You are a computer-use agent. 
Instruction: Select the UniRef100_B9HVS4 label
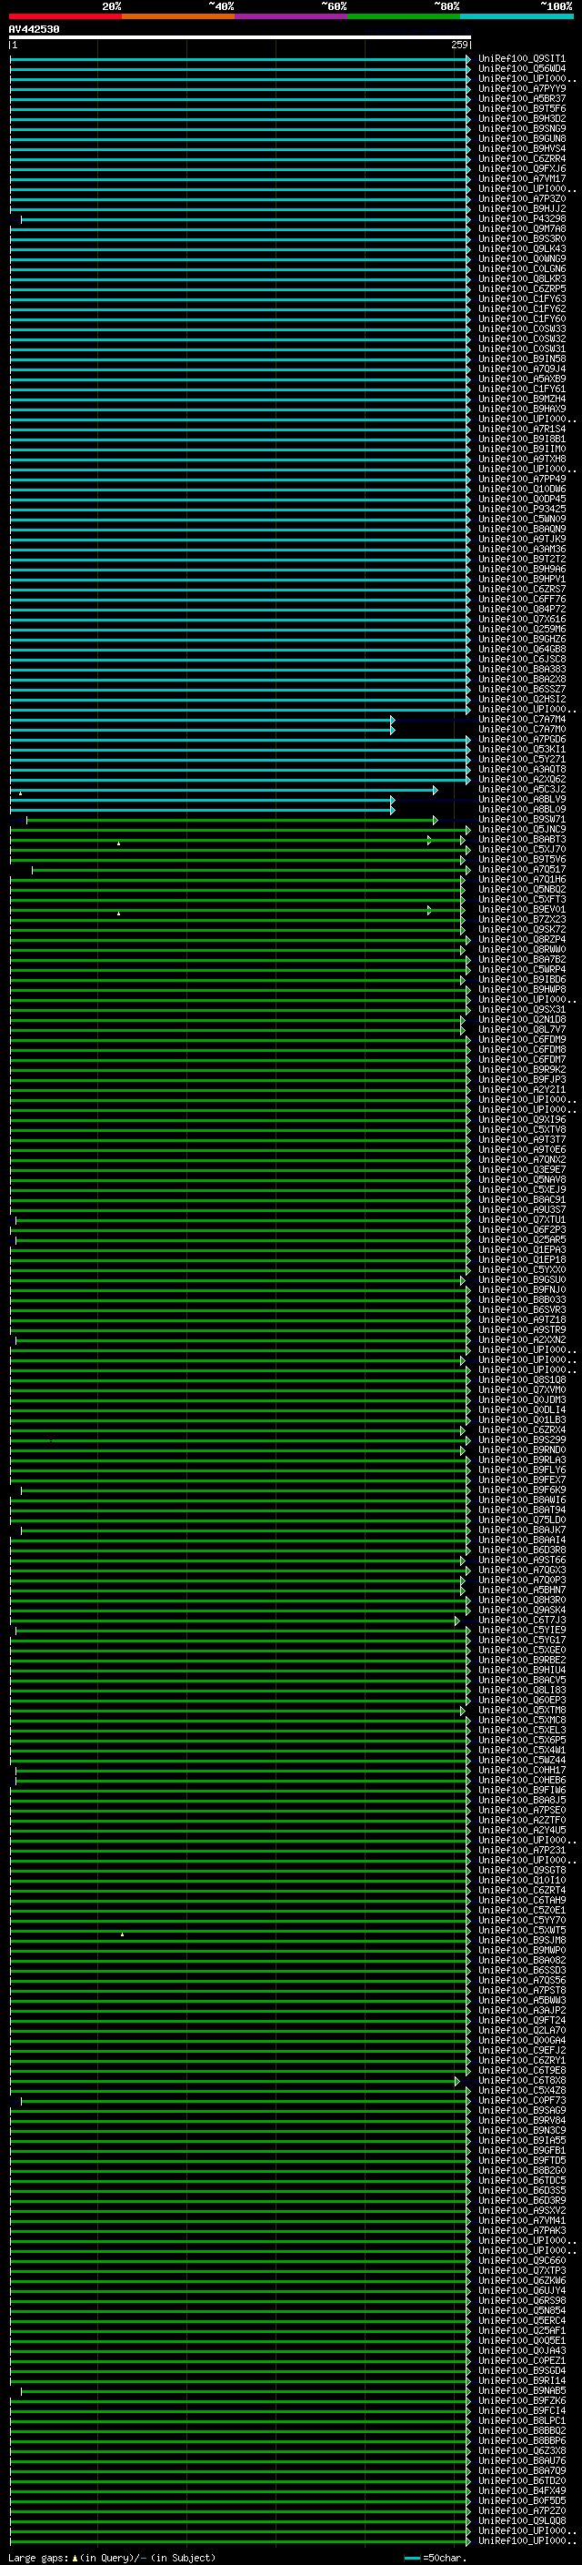tap(522, 148)
